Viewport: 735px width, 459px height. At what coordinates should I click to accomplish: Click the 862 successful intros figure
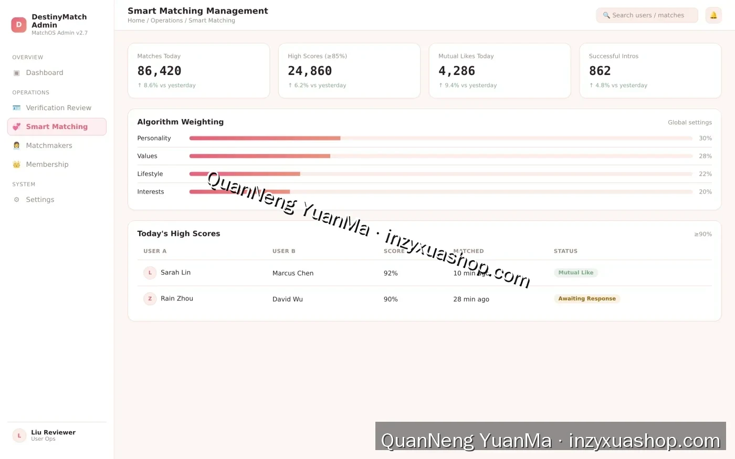pos(600,71)
